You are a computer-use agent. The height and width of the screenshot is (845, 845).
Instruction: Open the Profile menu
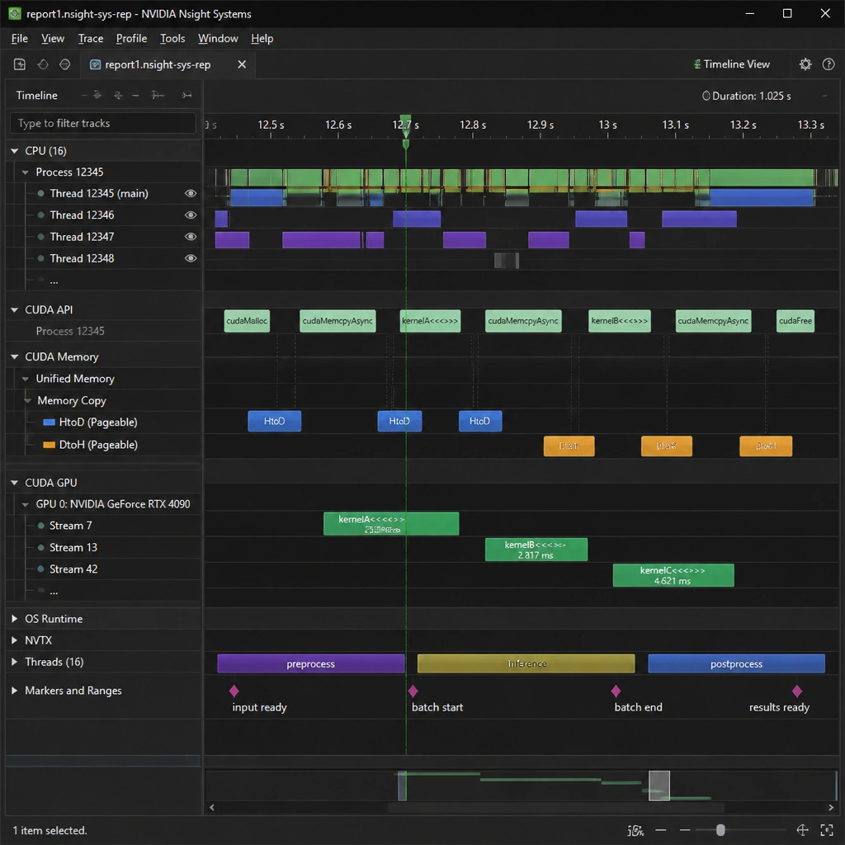coord(131,38)
